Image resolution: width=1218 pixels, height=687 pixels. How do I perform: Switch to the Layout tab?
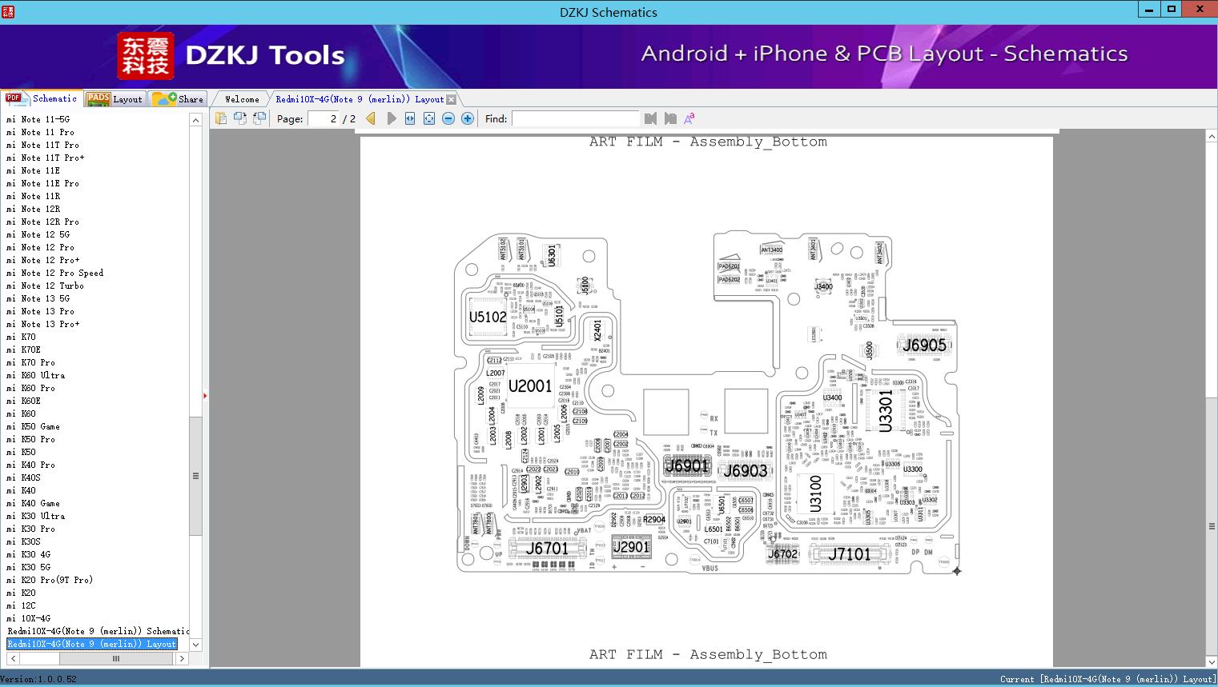(115, 98)
